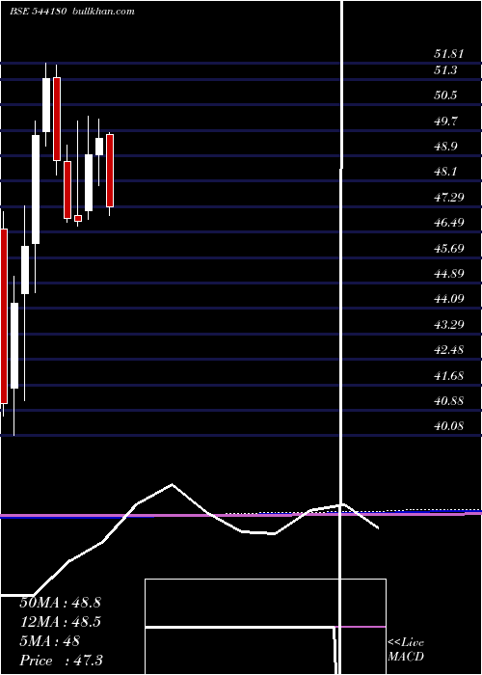
Task: Select the 45.69 price level label
Action: tap(448, 249)
